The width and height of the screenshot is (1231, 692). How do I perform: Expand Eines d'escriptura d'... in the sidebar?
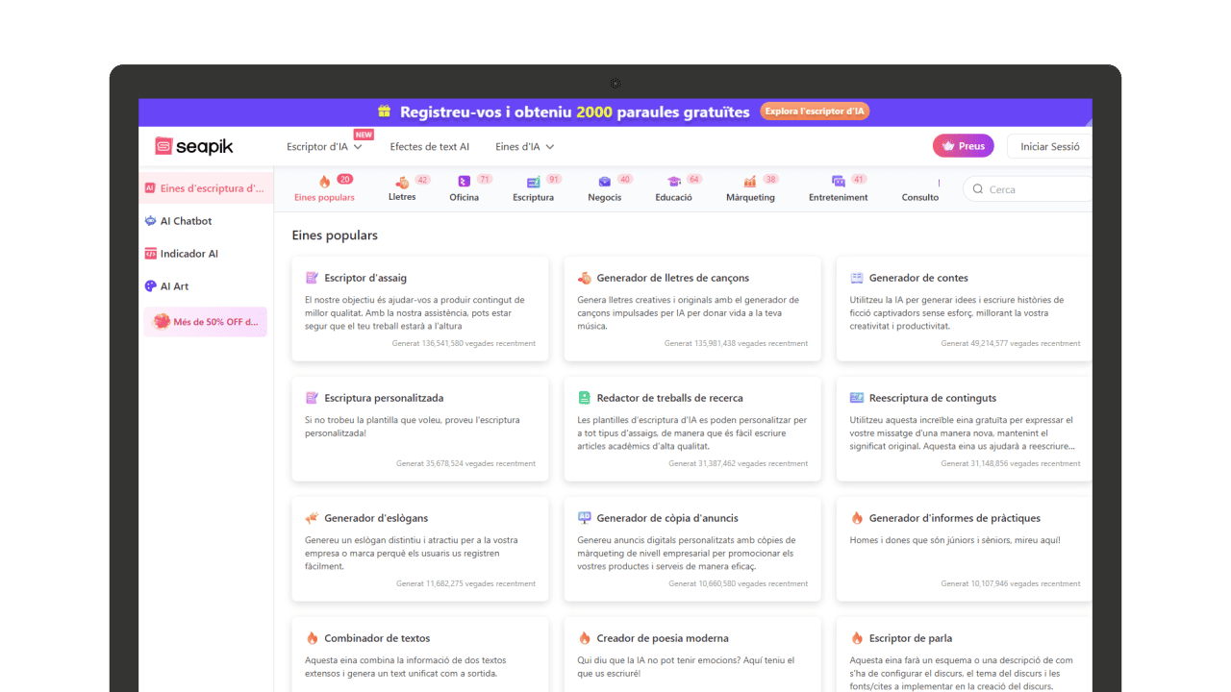205,188
